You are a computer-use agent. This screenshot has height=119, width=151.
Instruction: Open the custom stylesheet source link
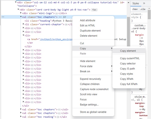pyautogui.click(x=140, y=25)
